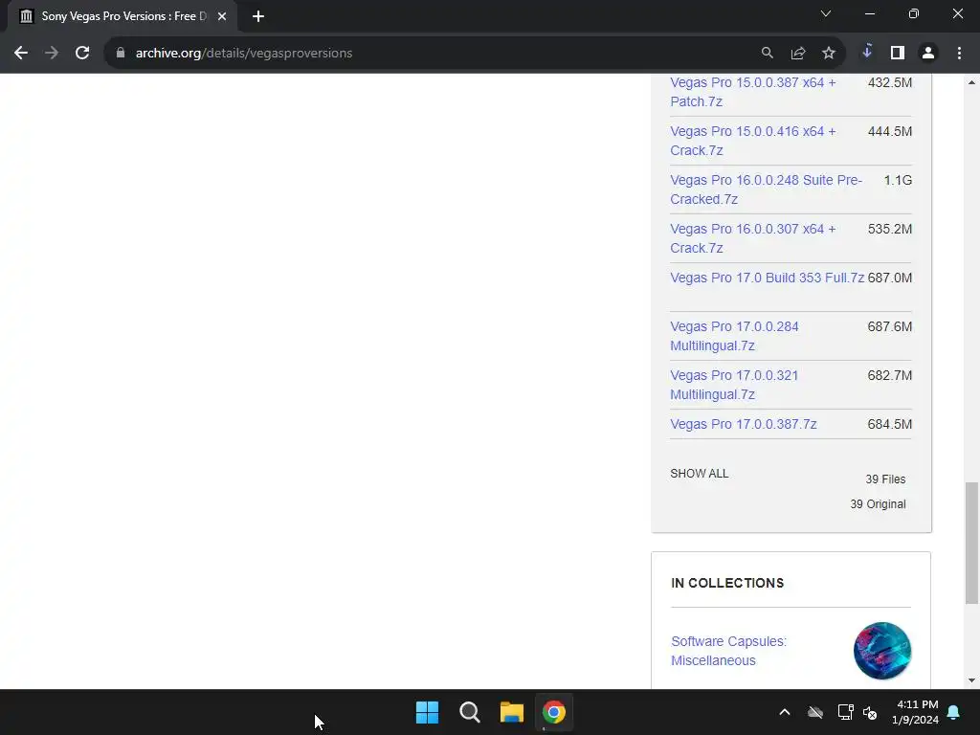Open File Explorer from taskbar
980x735 pixels.
(511, 712)
